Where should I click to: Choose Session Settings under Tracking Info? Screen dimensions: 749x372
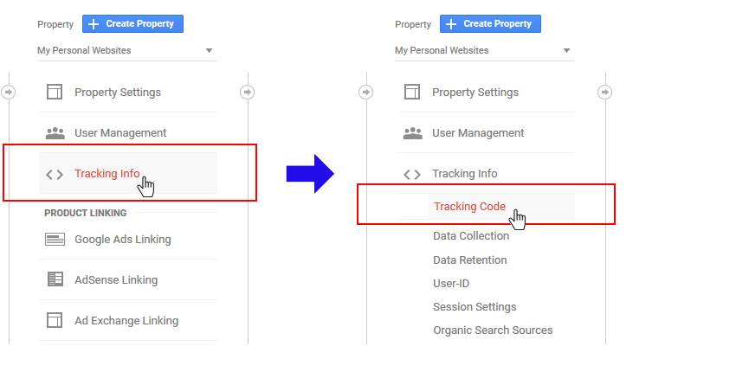(x=475, y=307)
